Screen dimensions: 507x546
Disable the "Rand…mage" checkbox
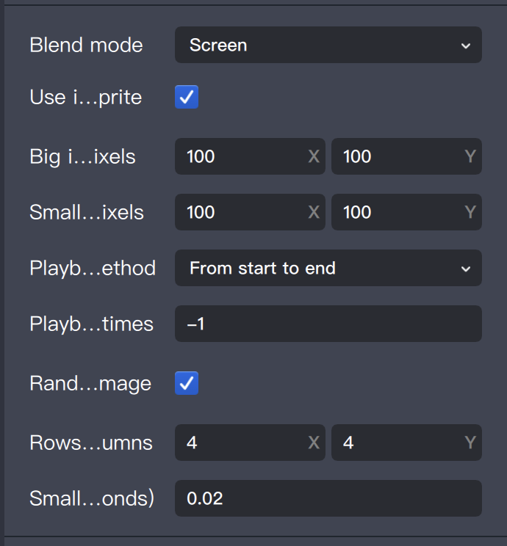point(187,383)
